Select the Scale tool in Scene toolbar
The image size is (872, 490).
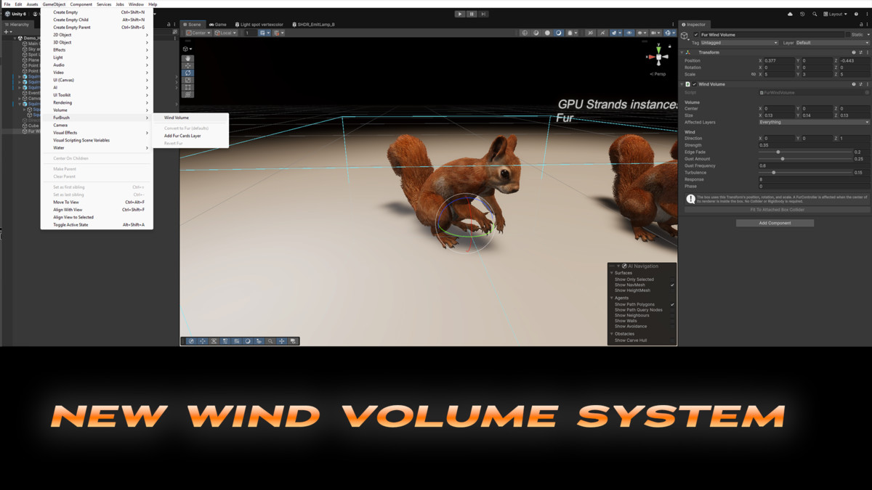coord(188,81)
